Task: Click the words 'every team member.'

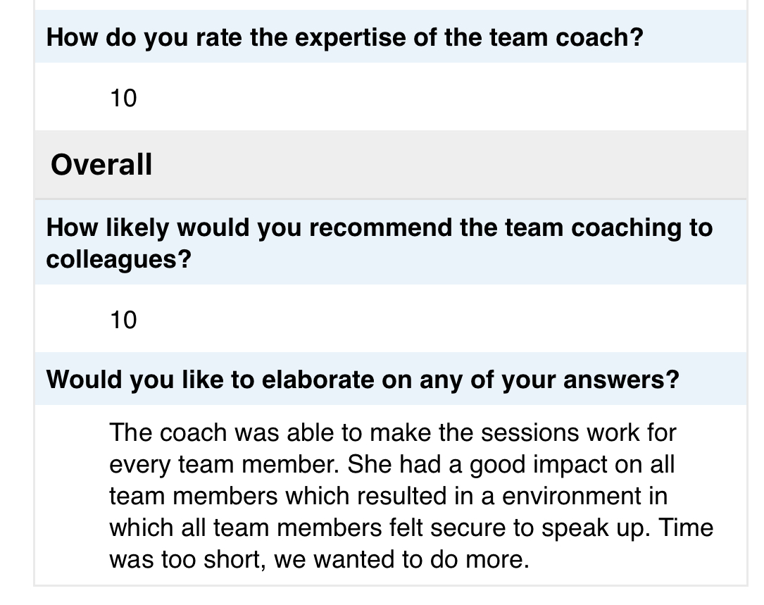Action: [224, 465]
